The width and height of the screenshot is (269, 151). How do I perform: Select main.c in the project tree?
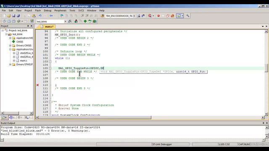point(24,60)
